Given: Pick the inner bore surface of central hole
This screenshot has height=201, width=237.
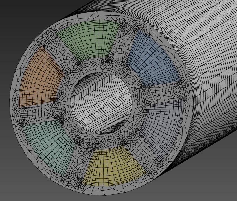Looking at the screenshot, I should pyautogui.click(x=101, y=103).
